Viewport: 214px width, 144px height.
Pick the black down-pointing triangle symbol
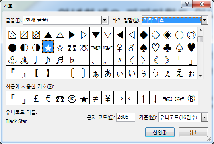point(96,35)
